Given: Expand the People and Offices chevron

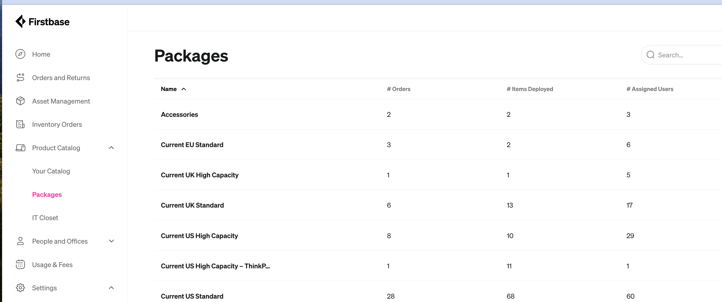Looking at the screenshot, I should pos(111,241).
